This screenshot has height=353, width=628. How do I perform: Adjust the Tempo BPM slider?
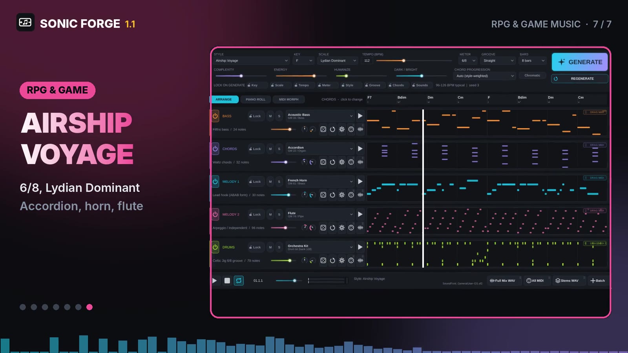click(414, 61)
